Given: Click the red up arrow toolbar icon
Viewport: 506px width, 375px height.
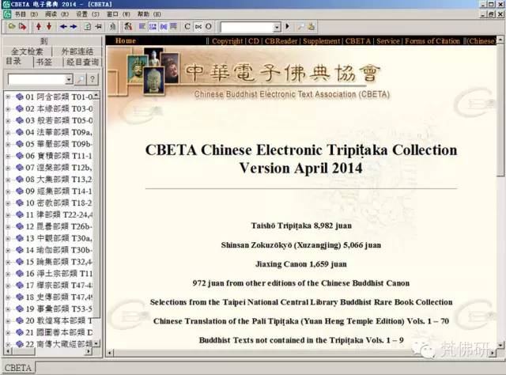Looking at the screenshot, I should pyautogui.click(x=38, y=26).
